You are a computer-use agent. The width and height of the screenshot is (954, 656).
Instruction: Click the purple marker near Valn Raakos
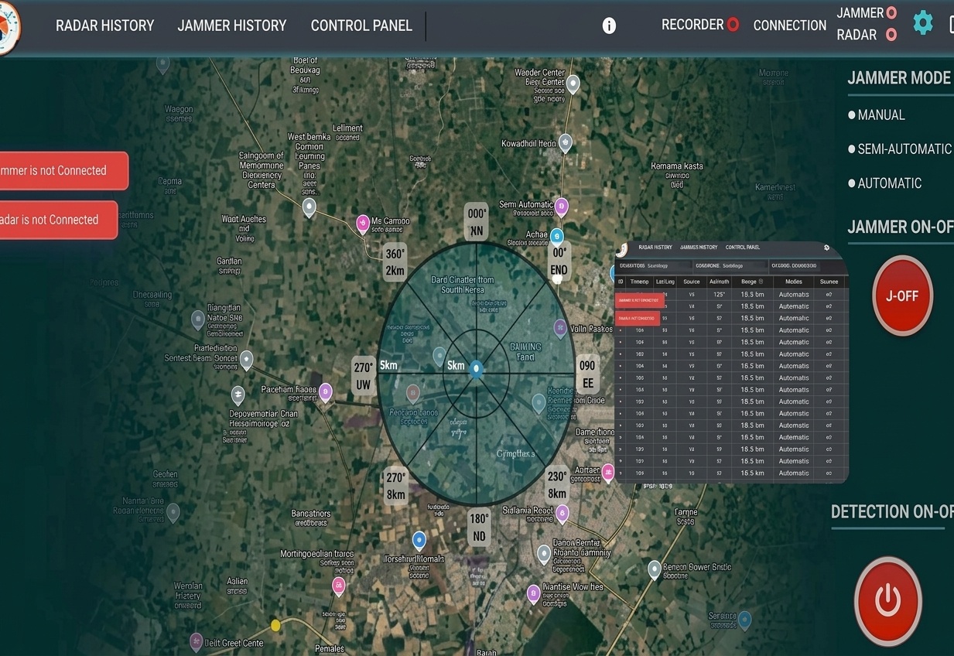click(560, 329)
